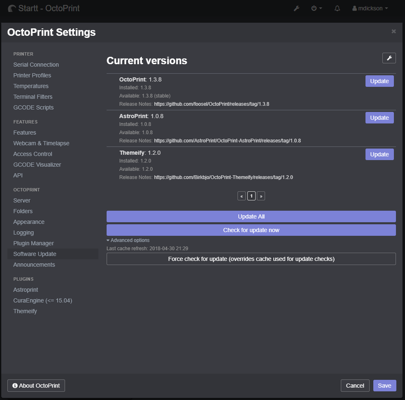Image resolution: width=405 pixels, height=400 pixels.
Task: Go to Access Control settings
Action: 33,154
